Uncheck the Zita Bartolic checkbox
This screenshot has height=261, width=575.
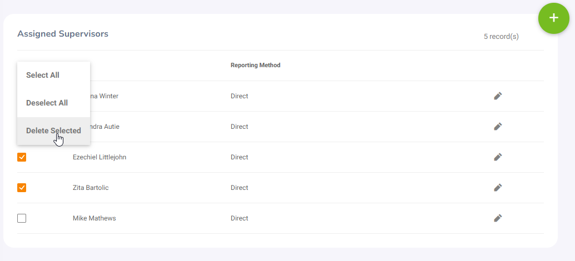[x=22, y=188]
